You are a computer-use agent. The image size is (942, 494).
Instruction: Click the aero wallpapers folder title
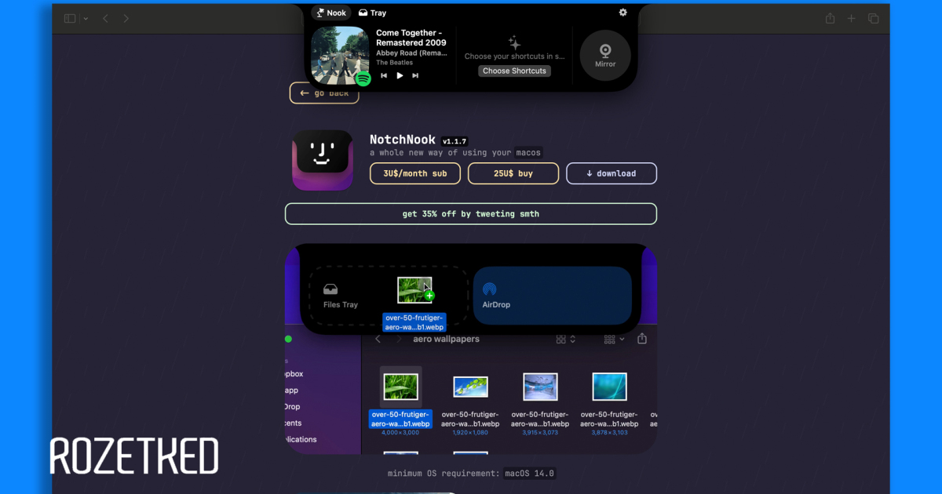coord(446,340)
